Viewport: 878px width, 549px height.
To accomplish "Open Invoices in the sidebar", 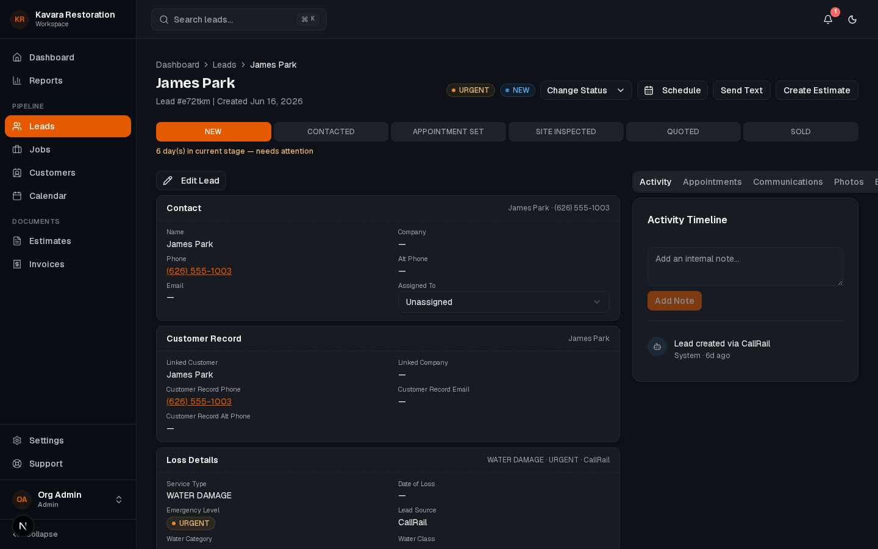I will tap(68, 264).
